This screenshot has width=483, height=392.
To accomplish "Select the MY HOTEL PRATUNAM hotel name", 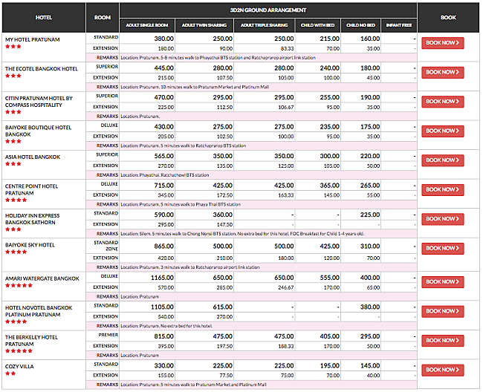I will click(x=33, y=39).
